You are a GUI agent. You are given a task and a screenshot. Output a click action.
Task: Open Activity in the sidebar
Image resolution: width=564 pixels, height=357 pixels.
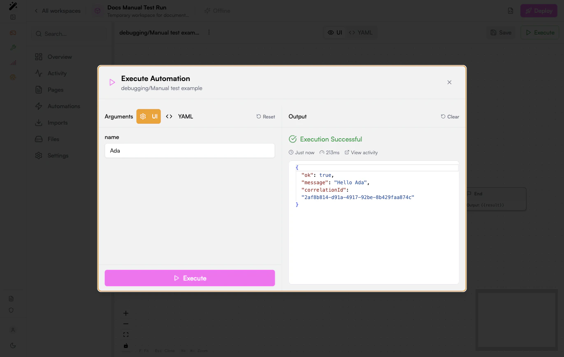pos(69,73)
